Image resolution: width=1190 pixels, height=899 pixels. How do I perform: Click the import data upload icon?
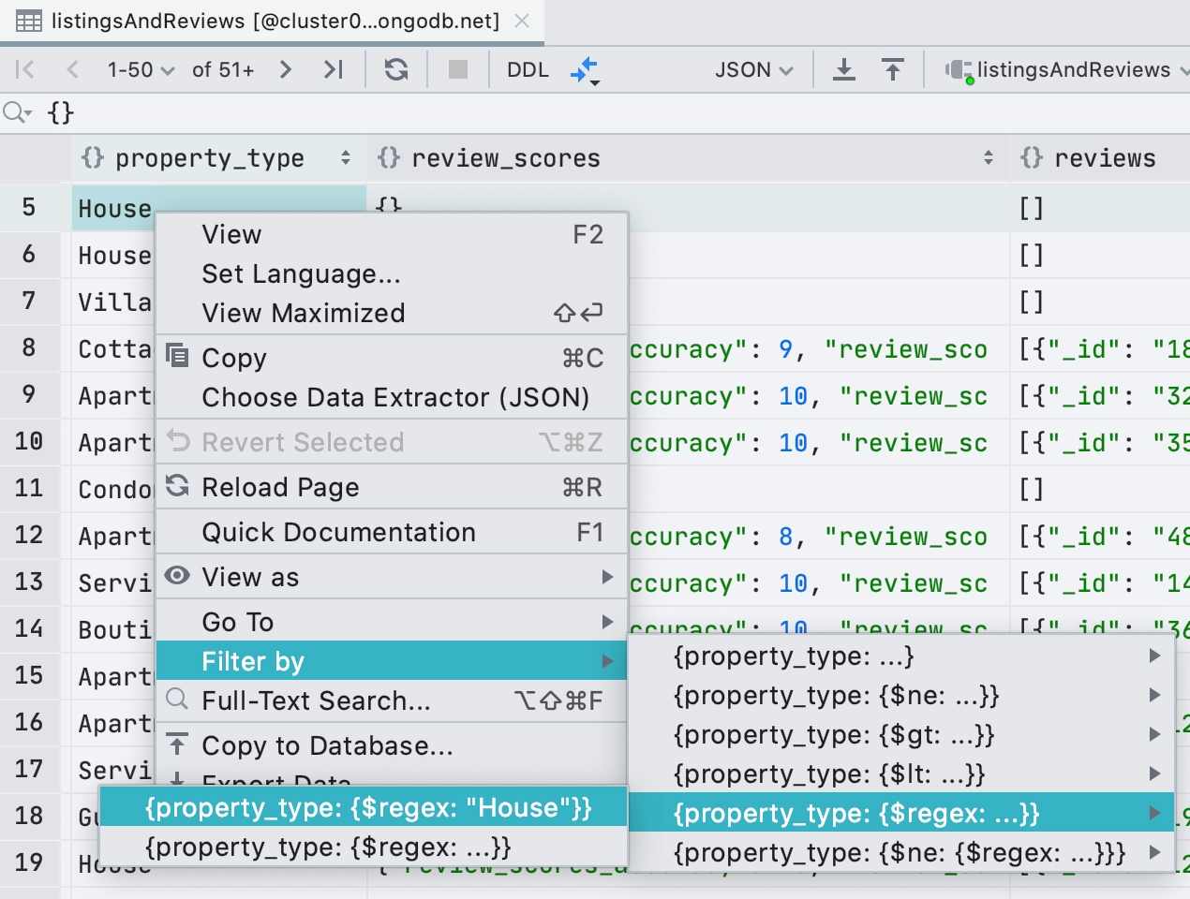pos(893,69)
